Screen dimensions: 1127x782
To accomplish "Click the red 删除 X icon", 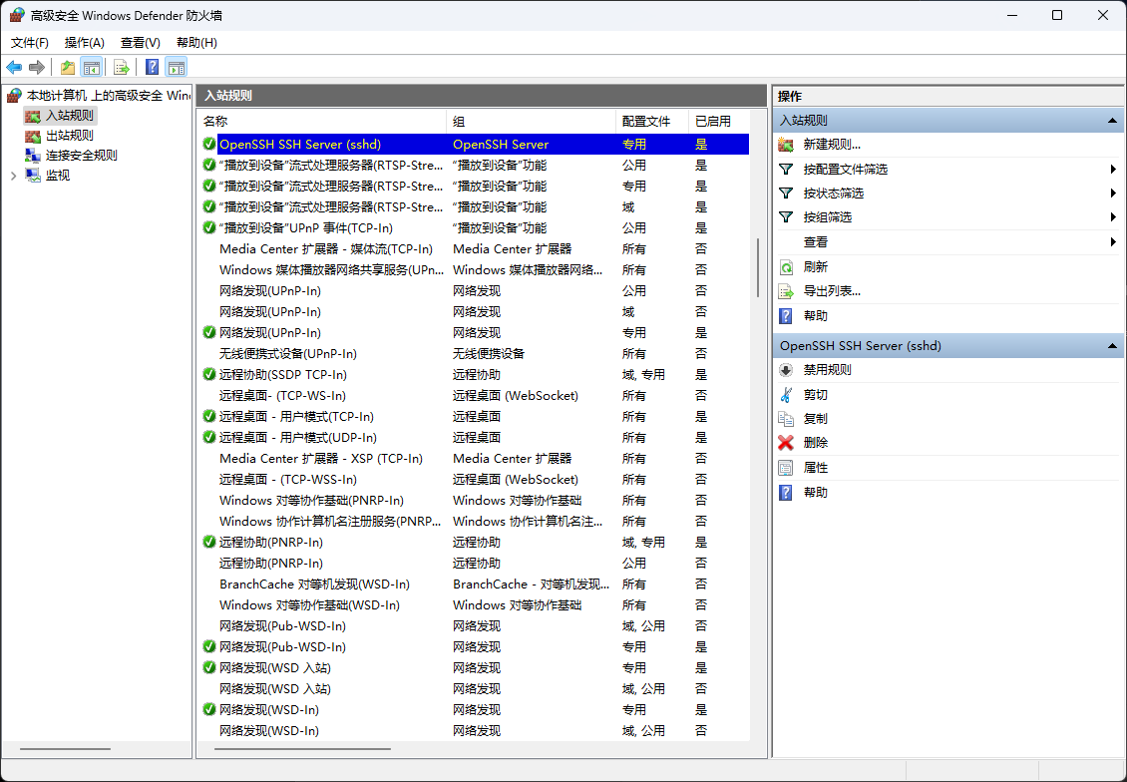I will [786, 443].
